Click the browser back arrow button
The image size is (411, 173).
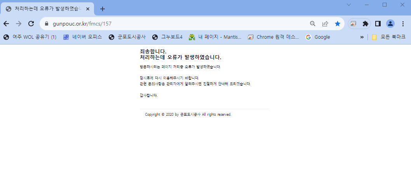point(6,24)
